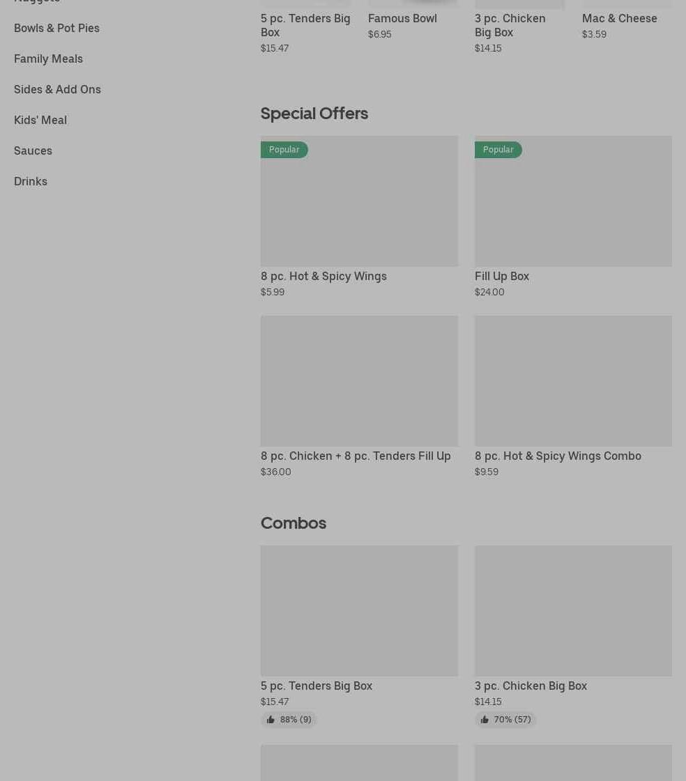
Task: Open the Fill Up Box image
Action: click(573, 209)
